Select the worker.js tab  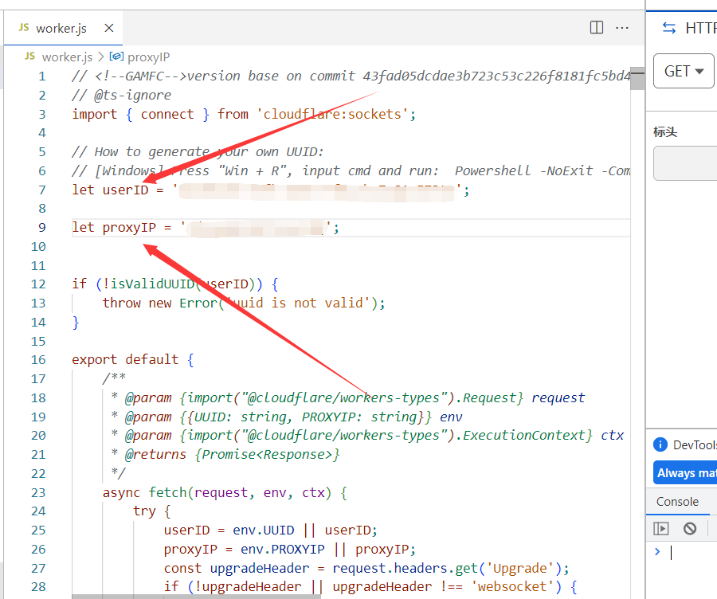[61, 28]
